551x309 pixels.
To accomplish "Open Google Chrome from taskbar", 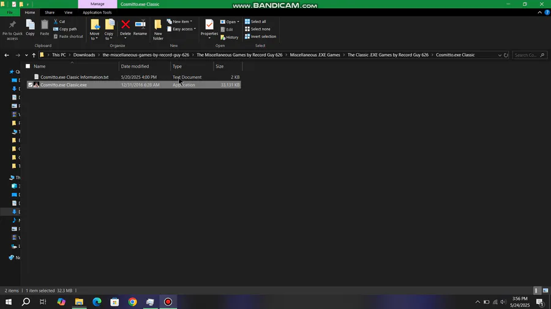I will point(132,302).
